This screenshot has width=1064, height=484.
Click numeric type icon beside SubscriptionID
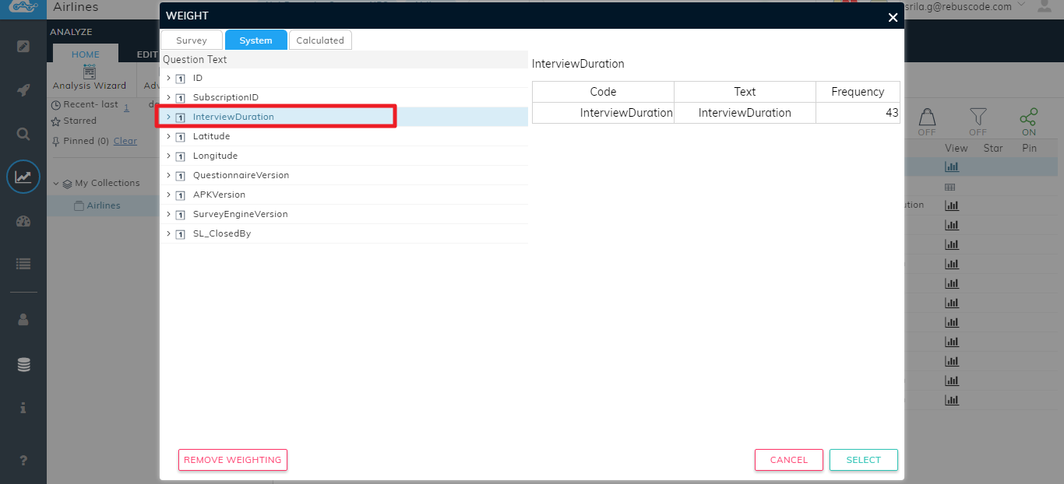(x=181, y=98)
